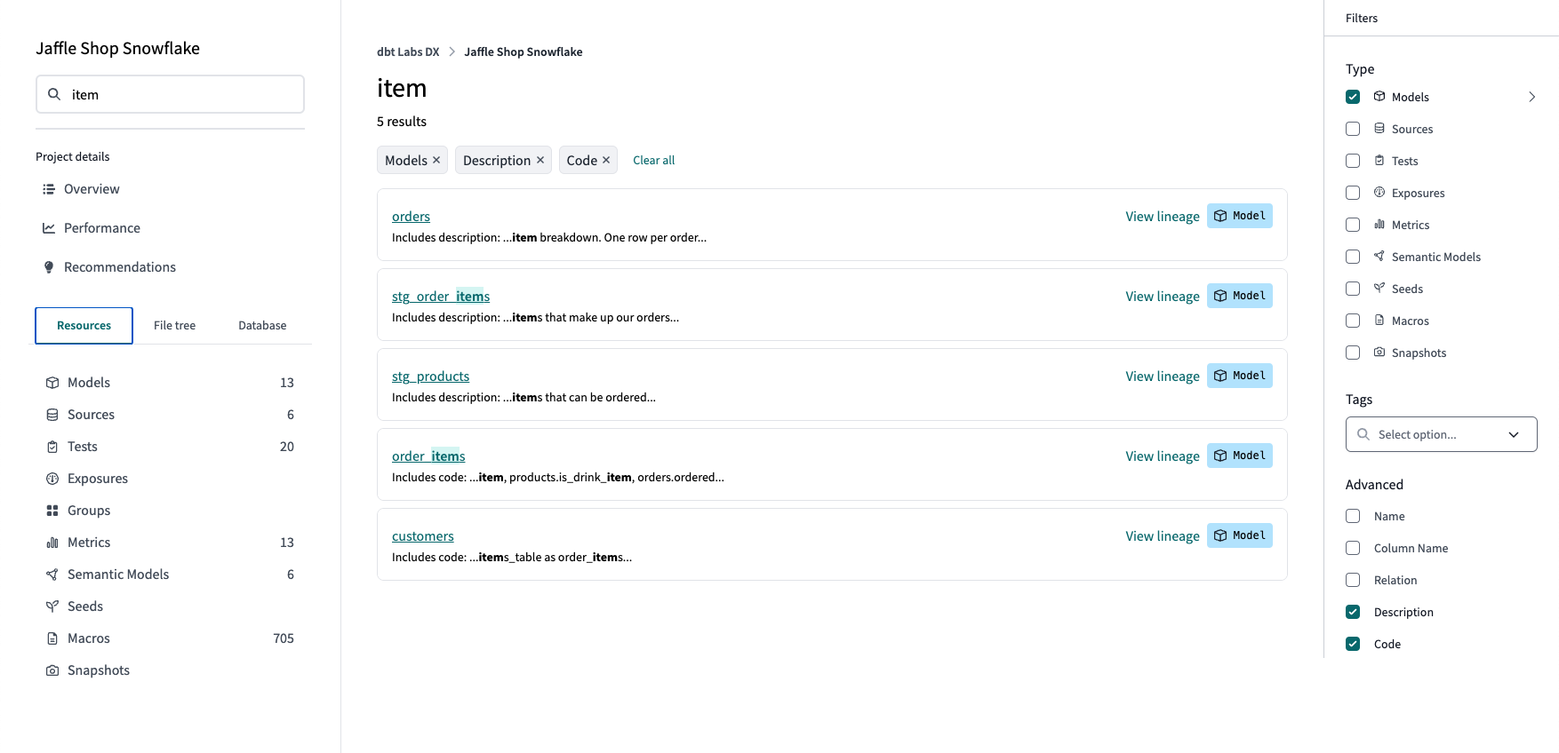Click the Semantic Models icon in Resources
This screenshot has height=753, width=1559.
[x=52, y=575]
